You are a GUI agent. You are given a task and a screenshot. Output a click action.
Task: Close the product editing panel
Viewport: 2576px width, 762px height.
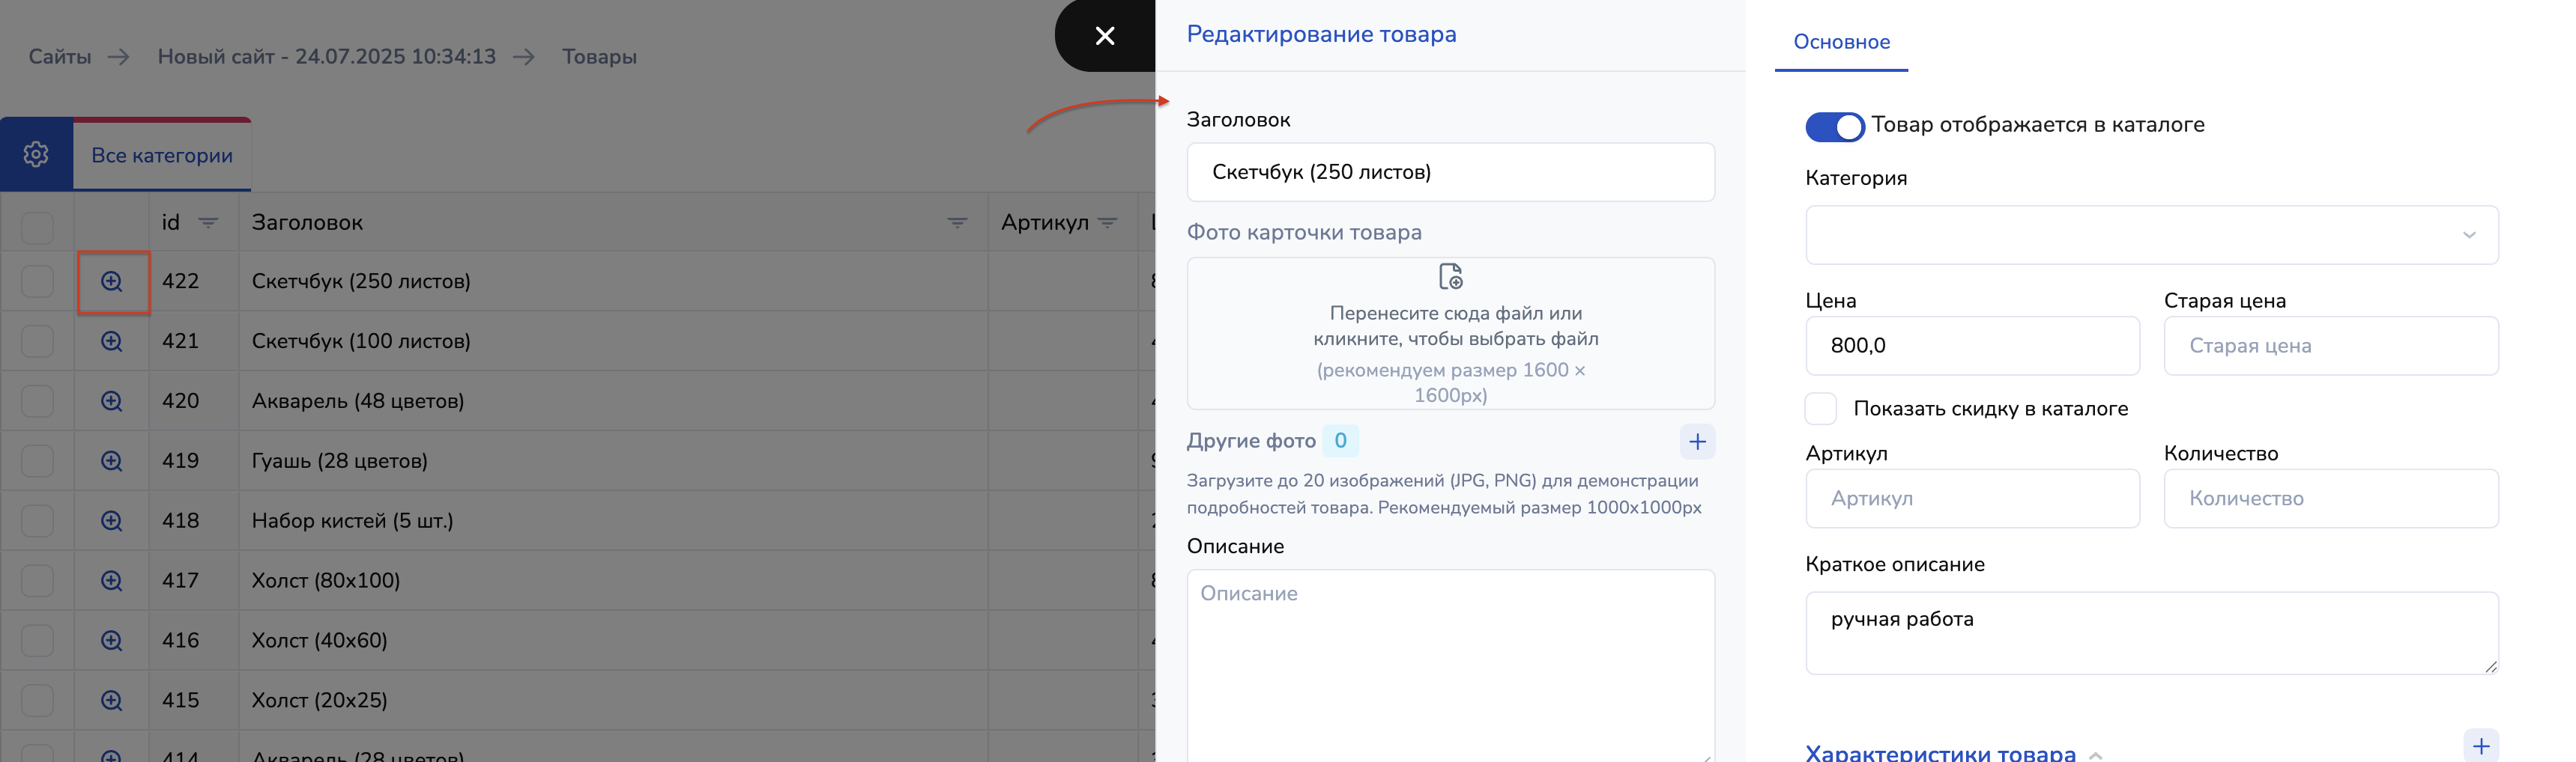click(x=1104, y=36)
